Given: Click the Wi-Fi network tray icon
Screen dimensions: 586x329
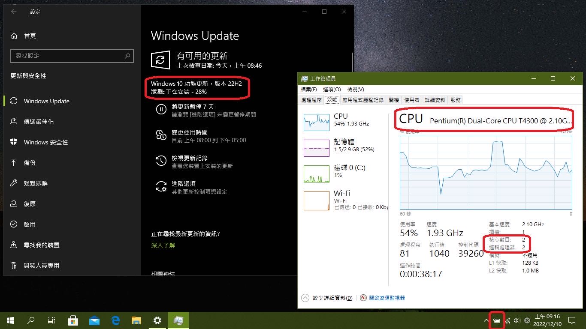Looking at the screenshot, I should pos(508,320).
